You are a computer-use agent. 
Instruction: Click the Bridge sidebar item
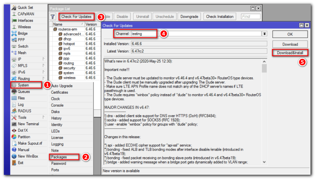click(22, 33)
